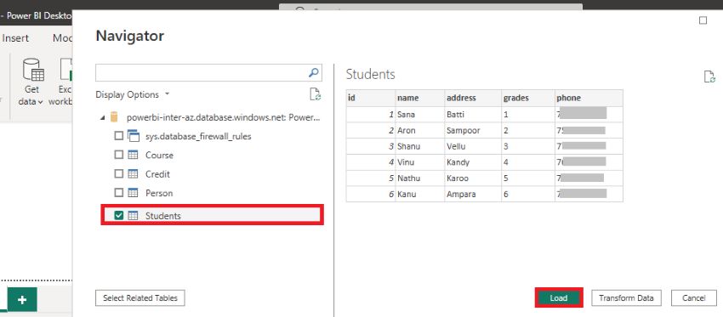Screen dimensions: 723x317
Task: Click the grades column header
Action: [x=528, y=98]
